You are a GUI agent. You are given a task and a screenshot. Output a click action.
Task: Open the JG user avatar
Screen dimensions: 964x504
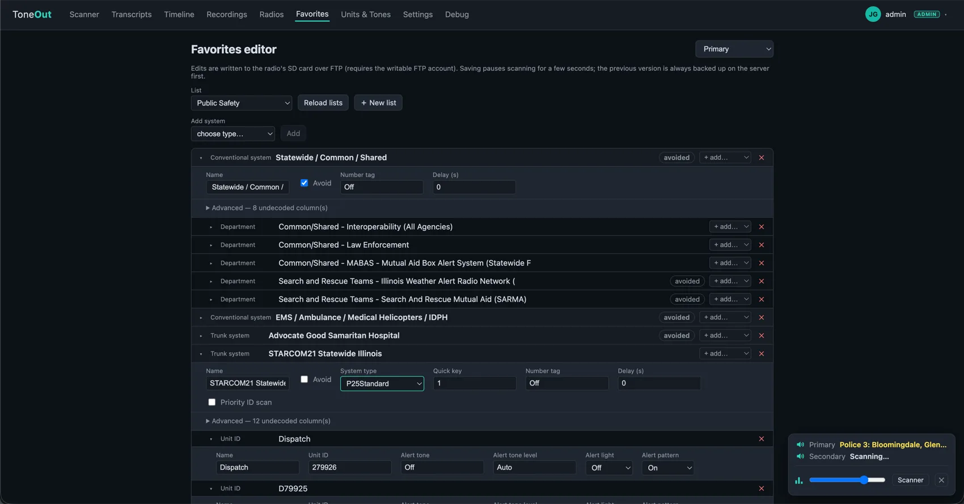pyautogui.click(x=873, y=14)
